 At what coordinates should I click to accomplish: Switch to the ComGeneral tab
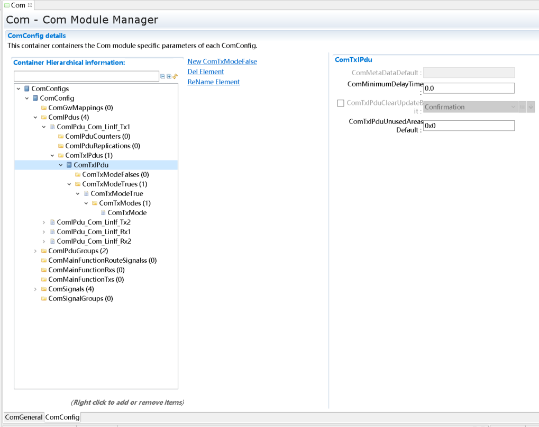pyautogui.click(x=23, y=417)
